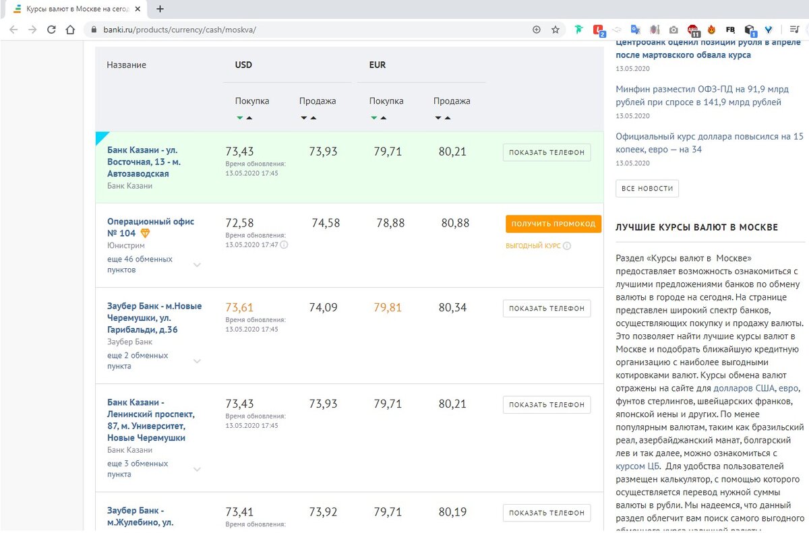Screen dimensions: 809x533
Task: Sort EUR Продажа descending with down arrow
Action: (x=438, y=118)
